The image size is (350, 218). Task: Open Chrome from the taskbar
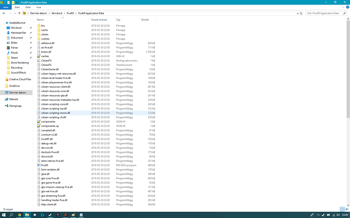[x=19, y=215]
